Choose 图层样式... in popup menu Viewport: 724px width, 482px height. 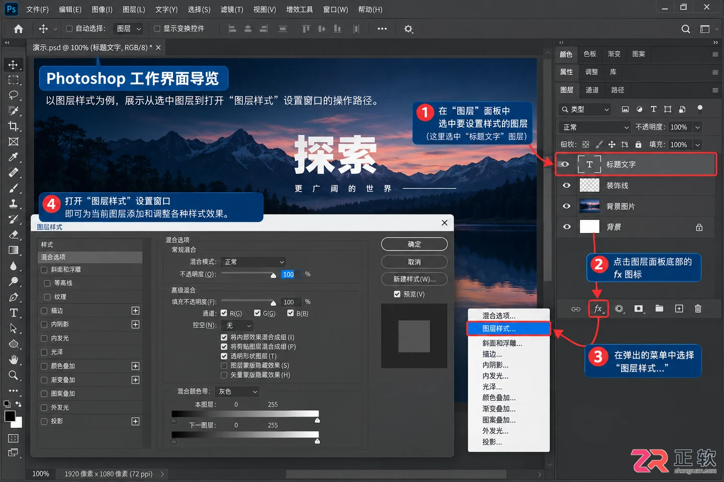(509, 328)
